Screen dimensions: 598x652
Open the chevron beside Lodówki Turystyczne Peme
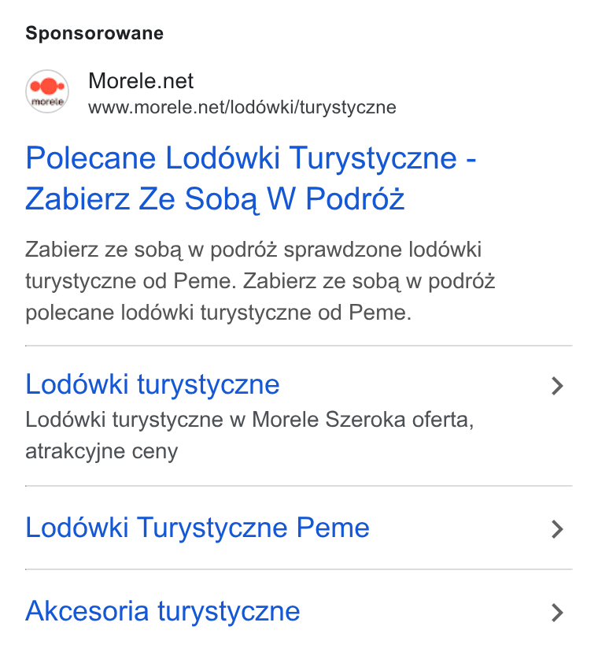tap(557, 529)
